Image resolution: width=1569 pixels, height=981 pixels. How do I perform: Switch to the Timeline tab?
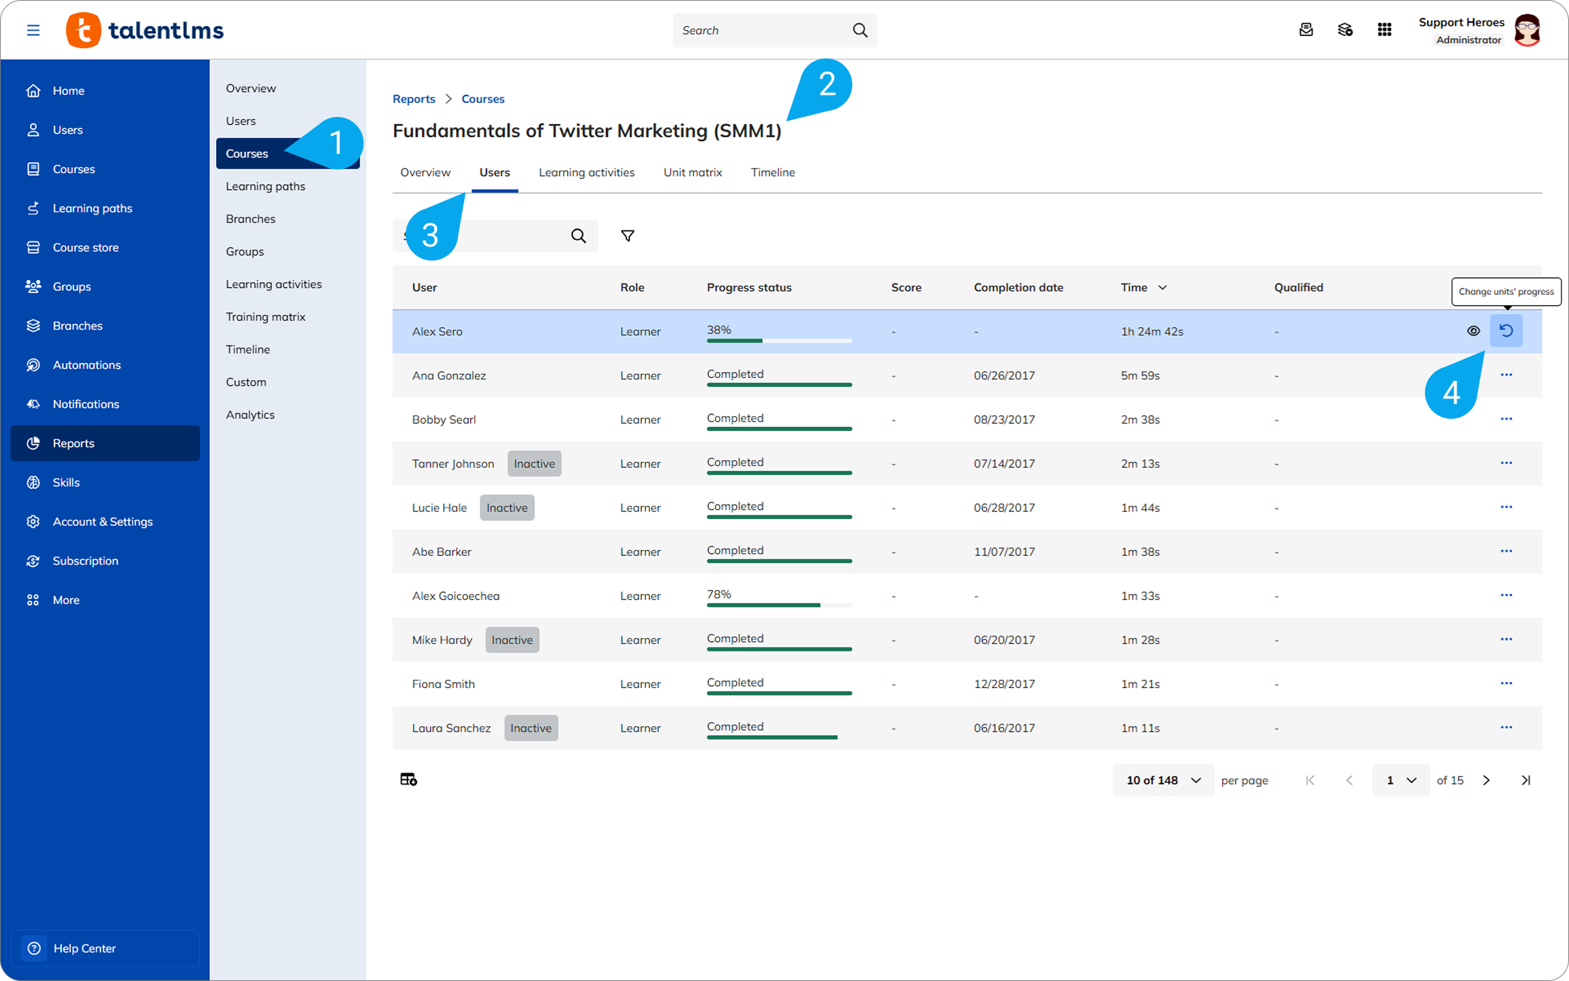(x=773, y=172)
